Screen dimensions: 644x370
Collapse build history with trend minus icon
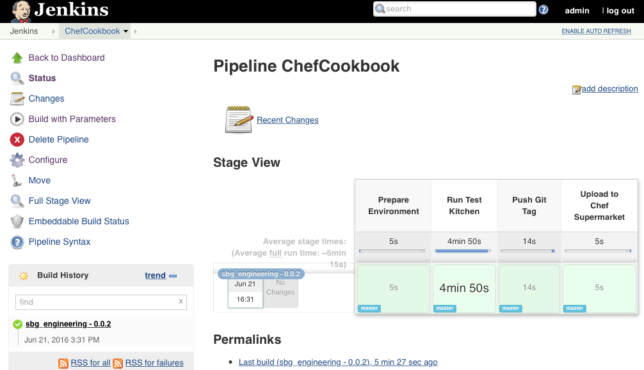click(173, 276)
